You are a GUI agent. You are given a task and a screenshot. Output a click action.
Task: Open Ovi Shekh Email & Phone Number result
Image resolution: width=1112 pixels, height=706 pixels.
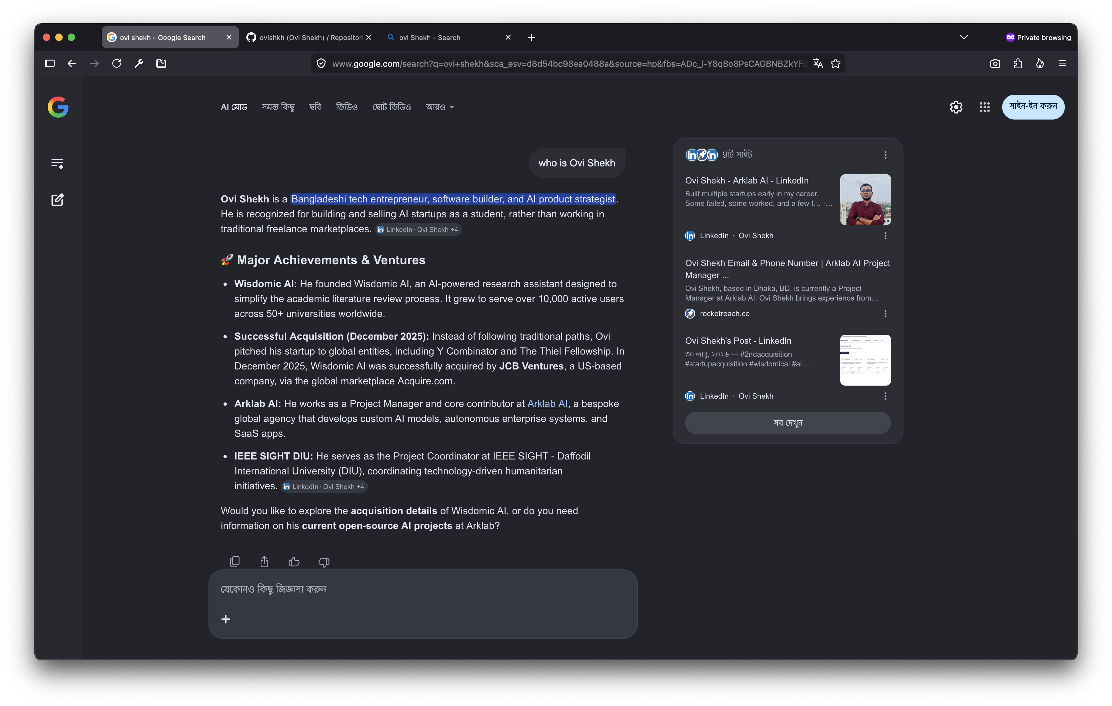click(787, 269)
